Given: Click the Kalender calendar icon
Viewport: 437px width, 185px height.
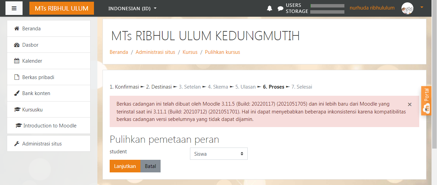Looking at the screenshot, I should 17,61.
